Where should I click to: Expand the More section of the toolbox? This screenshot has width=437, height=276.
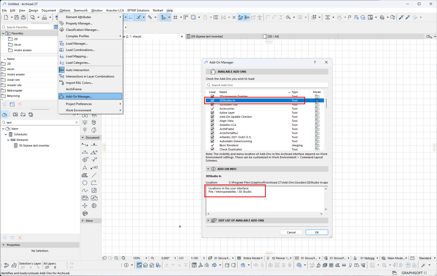point(83,221)
